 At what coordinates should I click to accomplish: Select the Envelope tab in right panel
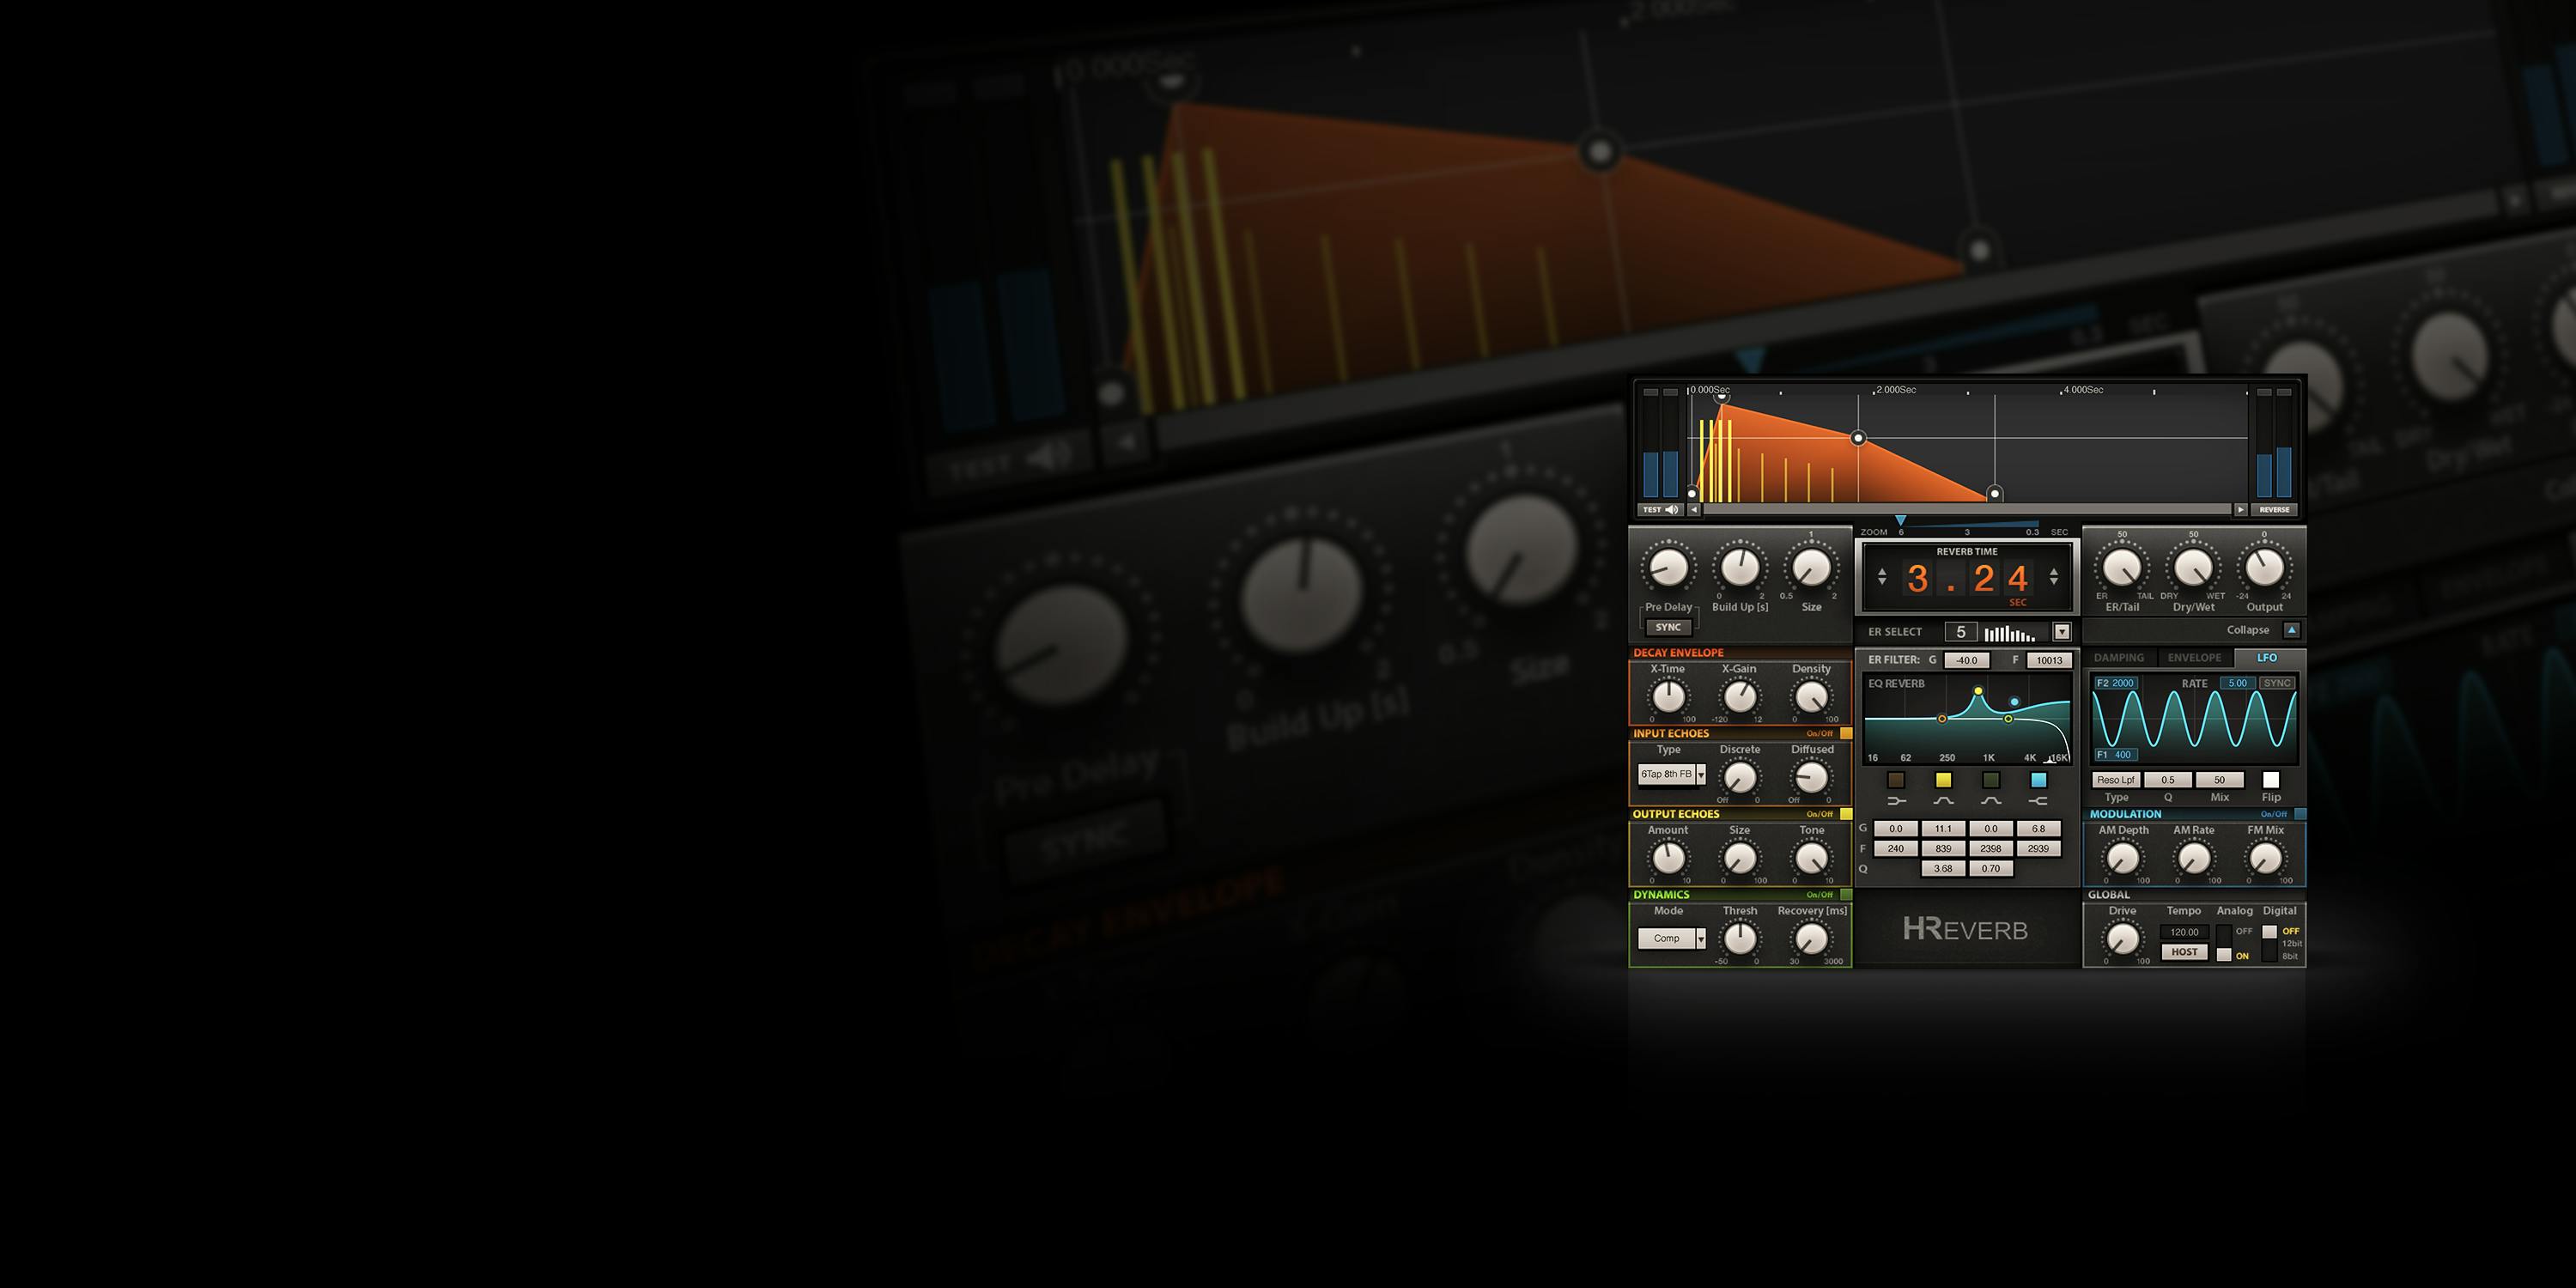(x=2195, y=657)
